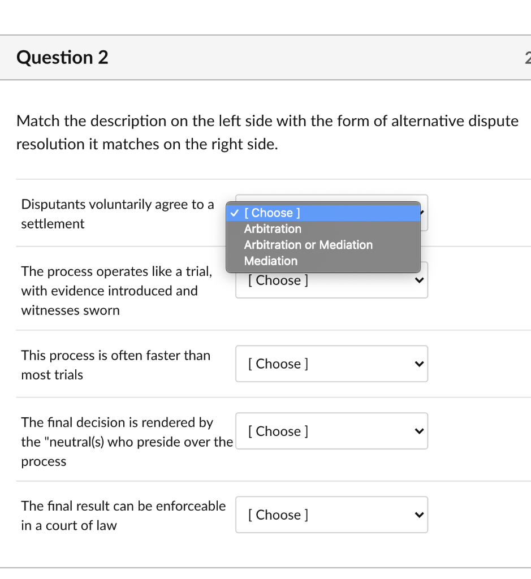
Task: Pick "Arbitration or Mediation" from the open menu
Action: click(308, 245)
